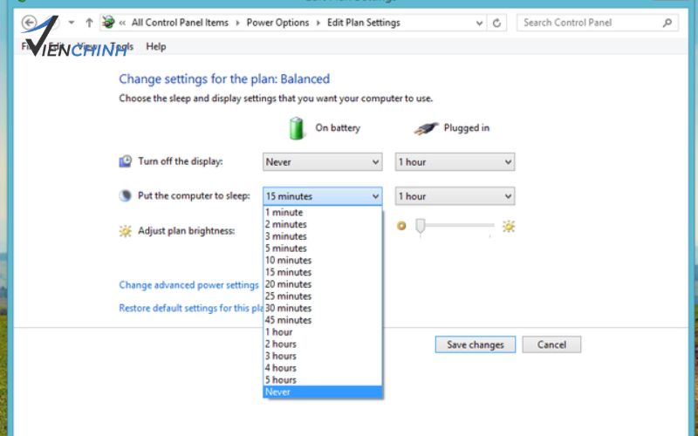Viewport: 698px width, 436px height.
Task: Navigate to Power Options breadcrumb
Action: [277, 23]
